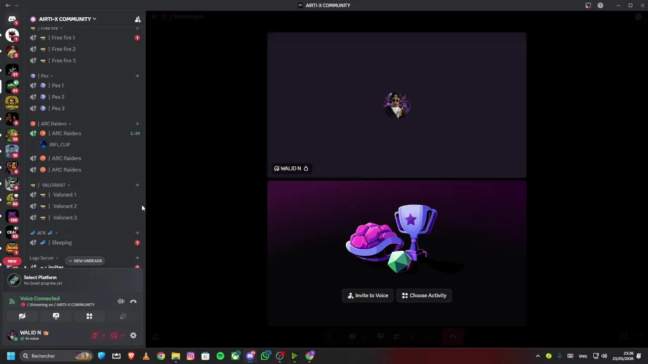Expand the Logs Server category
648x364 pixels.
point(44,258)
